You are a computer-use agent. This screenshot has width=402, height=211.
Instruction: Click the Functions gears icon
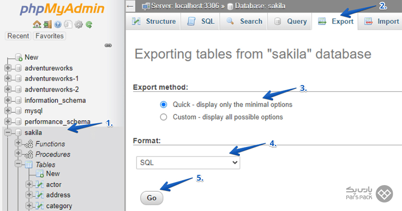(x=29, y=144)
